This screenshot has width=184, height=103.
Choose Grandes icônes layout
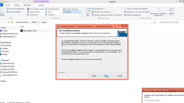tap(52, 9)
